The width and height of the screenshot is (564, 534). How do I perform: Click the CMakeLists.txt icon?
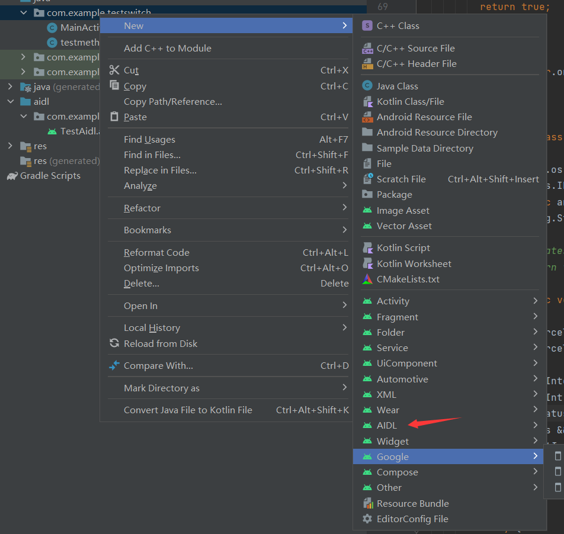click(367, 279)
